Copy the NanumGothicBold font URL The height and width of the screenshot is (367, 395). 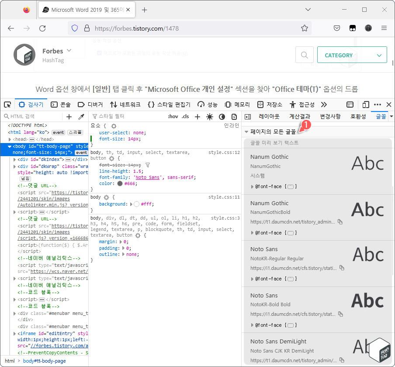point(340,222)
